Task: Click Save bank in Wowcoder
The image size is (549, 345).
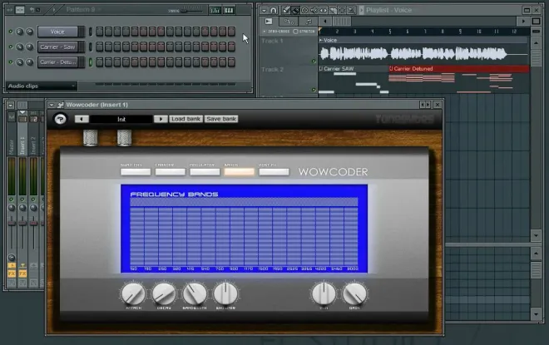Action: 221,119
